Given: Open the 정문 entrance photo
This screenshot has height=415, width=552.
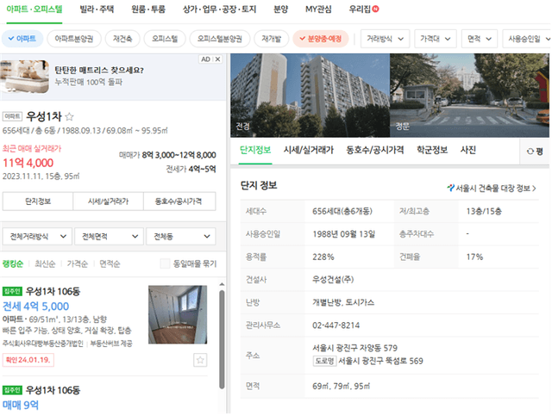Looking at the screenshot, I should (x=469, y=96).
